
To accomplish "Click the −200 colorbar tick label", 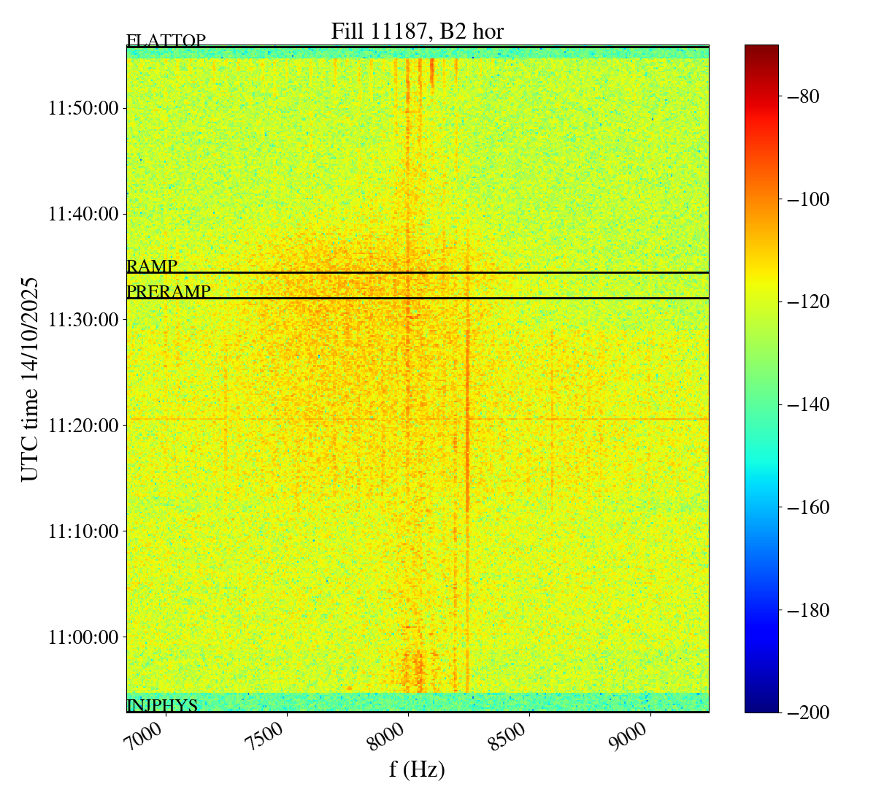I will pyautogui.click(x=807, y=712).
